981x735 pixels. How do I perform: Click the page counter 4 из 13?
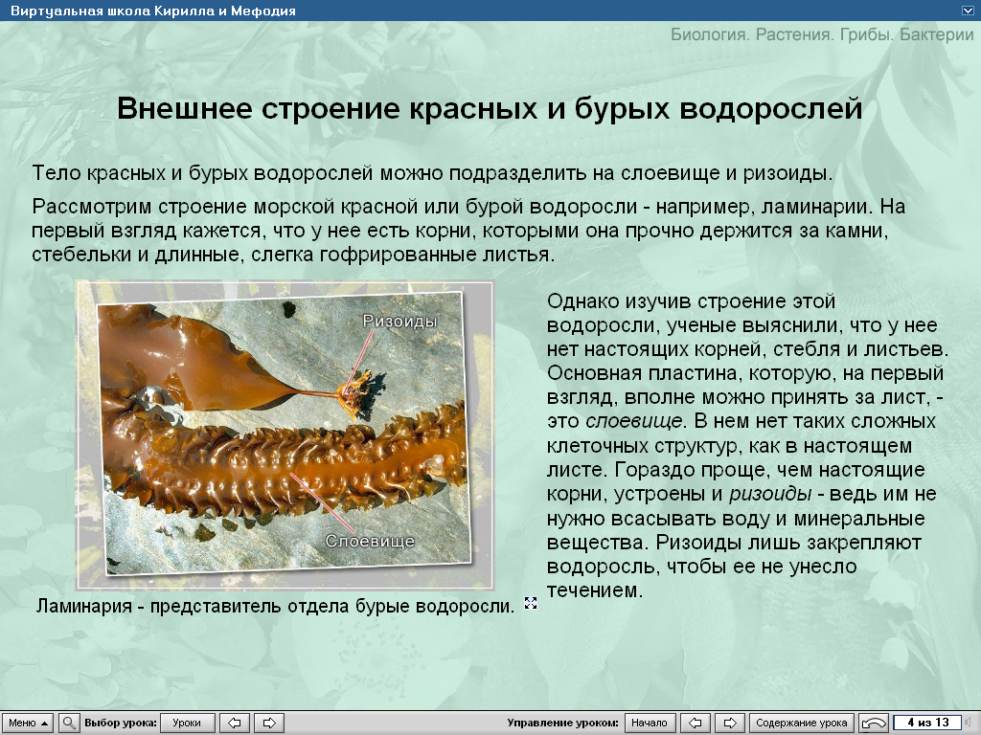[x=927, y=723]
